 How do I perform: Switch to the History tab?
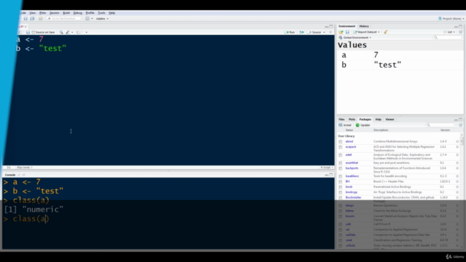[x=364, y=26]
